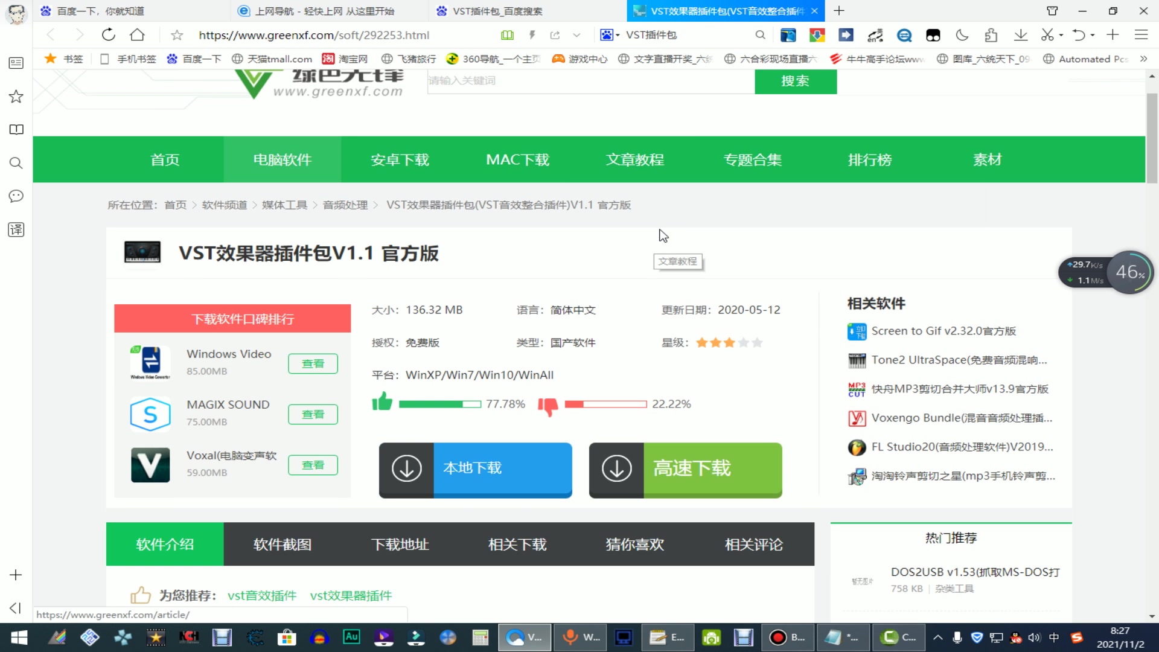This screenshot has height=652, width=1159.
Task: Click the green positive rating bar
Action: coord(439,404)
